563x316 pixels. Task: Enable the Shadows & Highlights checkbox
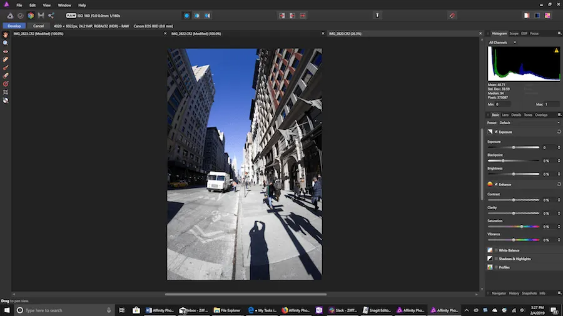pyautogui.click(x=497, y=259)
